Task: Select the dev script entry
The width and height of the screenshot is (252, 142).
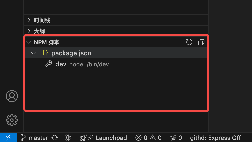Action: pos(61,64)
